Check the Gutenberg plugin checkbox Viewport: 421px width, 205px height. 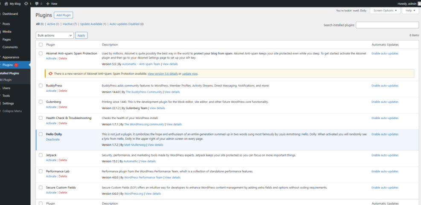click(x=41, y=102)
